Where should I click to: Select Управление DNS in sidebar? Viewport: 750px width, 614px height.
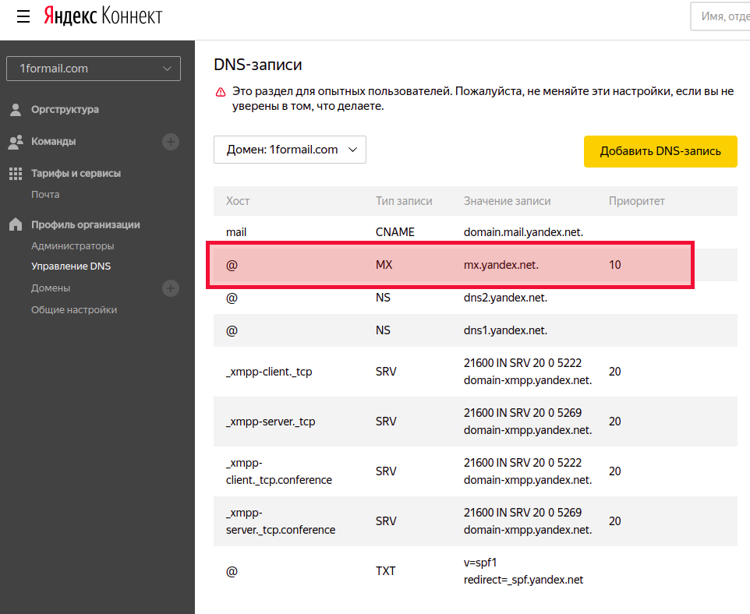tap(71, 266)
